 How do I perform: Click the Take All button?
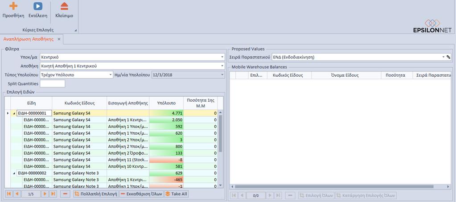tap(177, 194)
